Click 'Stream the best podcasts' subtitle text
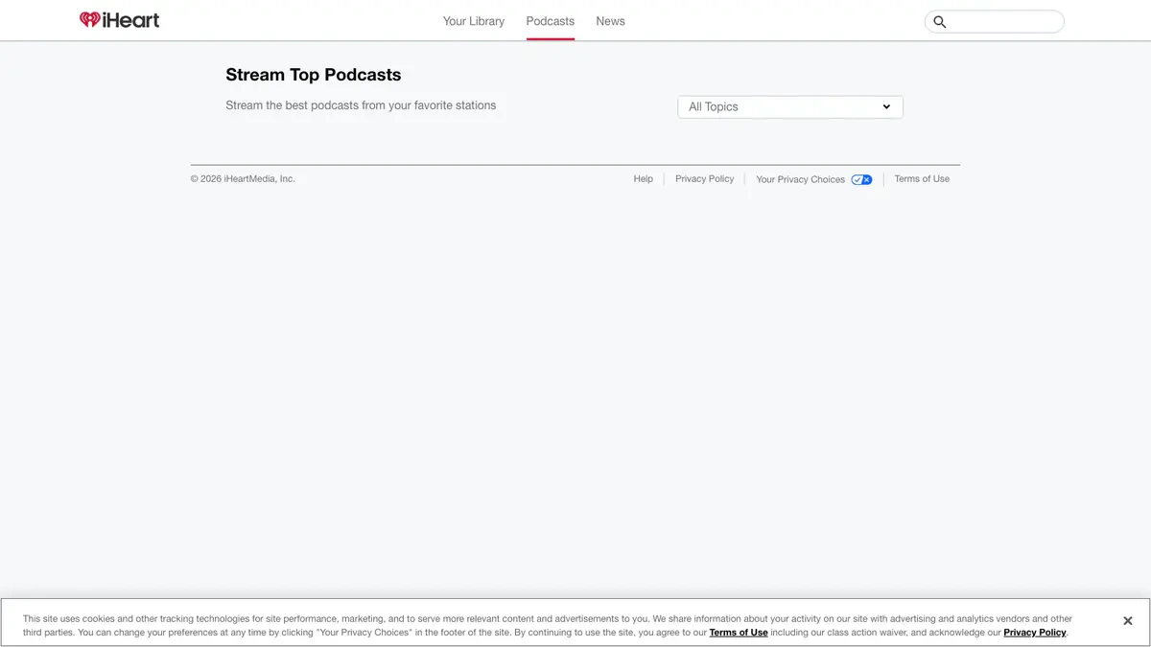1151x647 pixels. 361,105
